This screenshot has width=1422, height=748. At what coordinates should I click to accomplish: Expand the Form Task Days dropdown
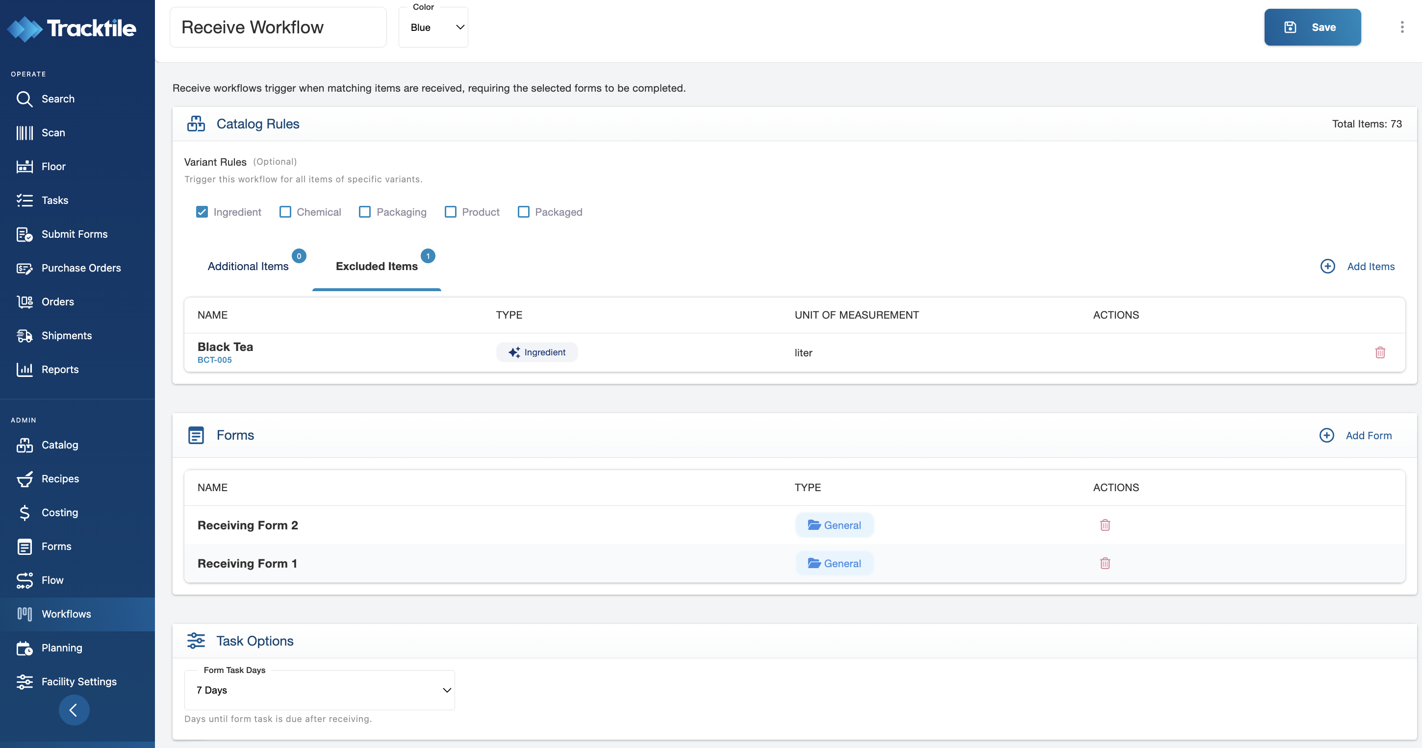[x=319, y=690]
